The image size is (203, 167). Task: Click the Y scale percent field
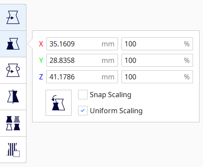point(157,60)
